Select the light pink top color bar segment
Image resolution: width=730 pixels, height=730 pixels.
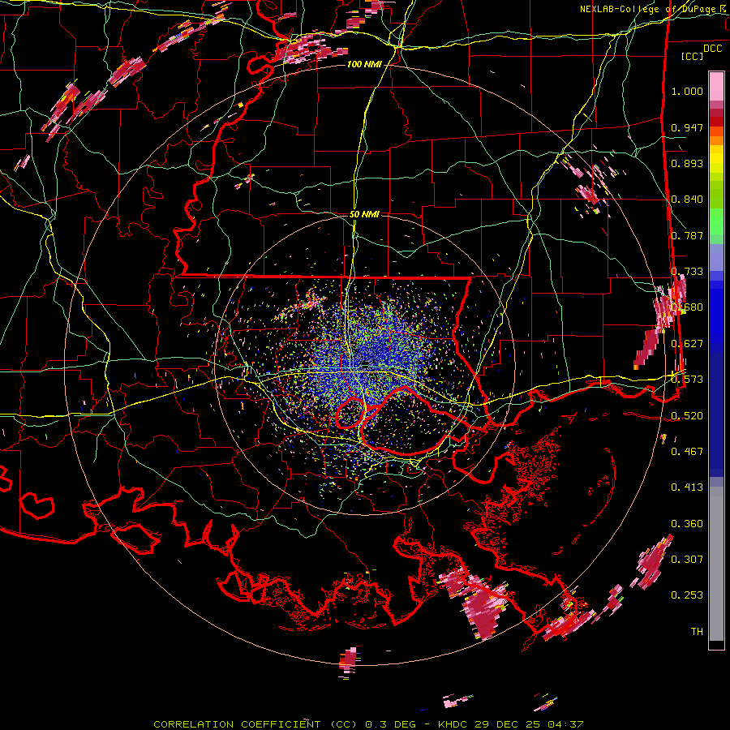pyautogui.click(x=716, y=86)
